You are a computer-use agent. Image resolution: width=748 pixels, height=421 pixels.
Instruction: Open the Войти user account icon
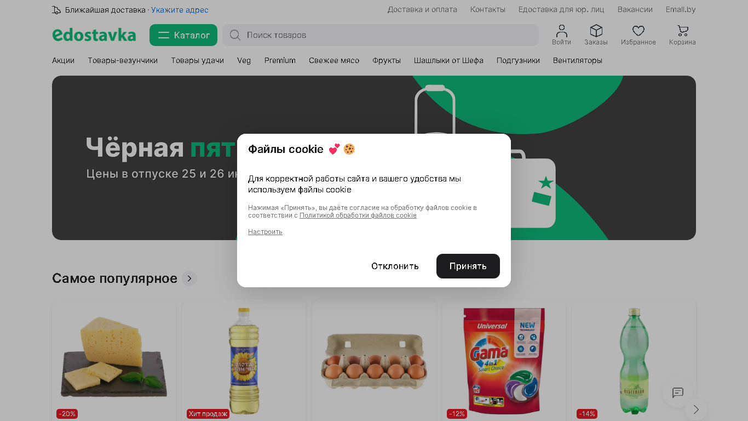(561, 31)
